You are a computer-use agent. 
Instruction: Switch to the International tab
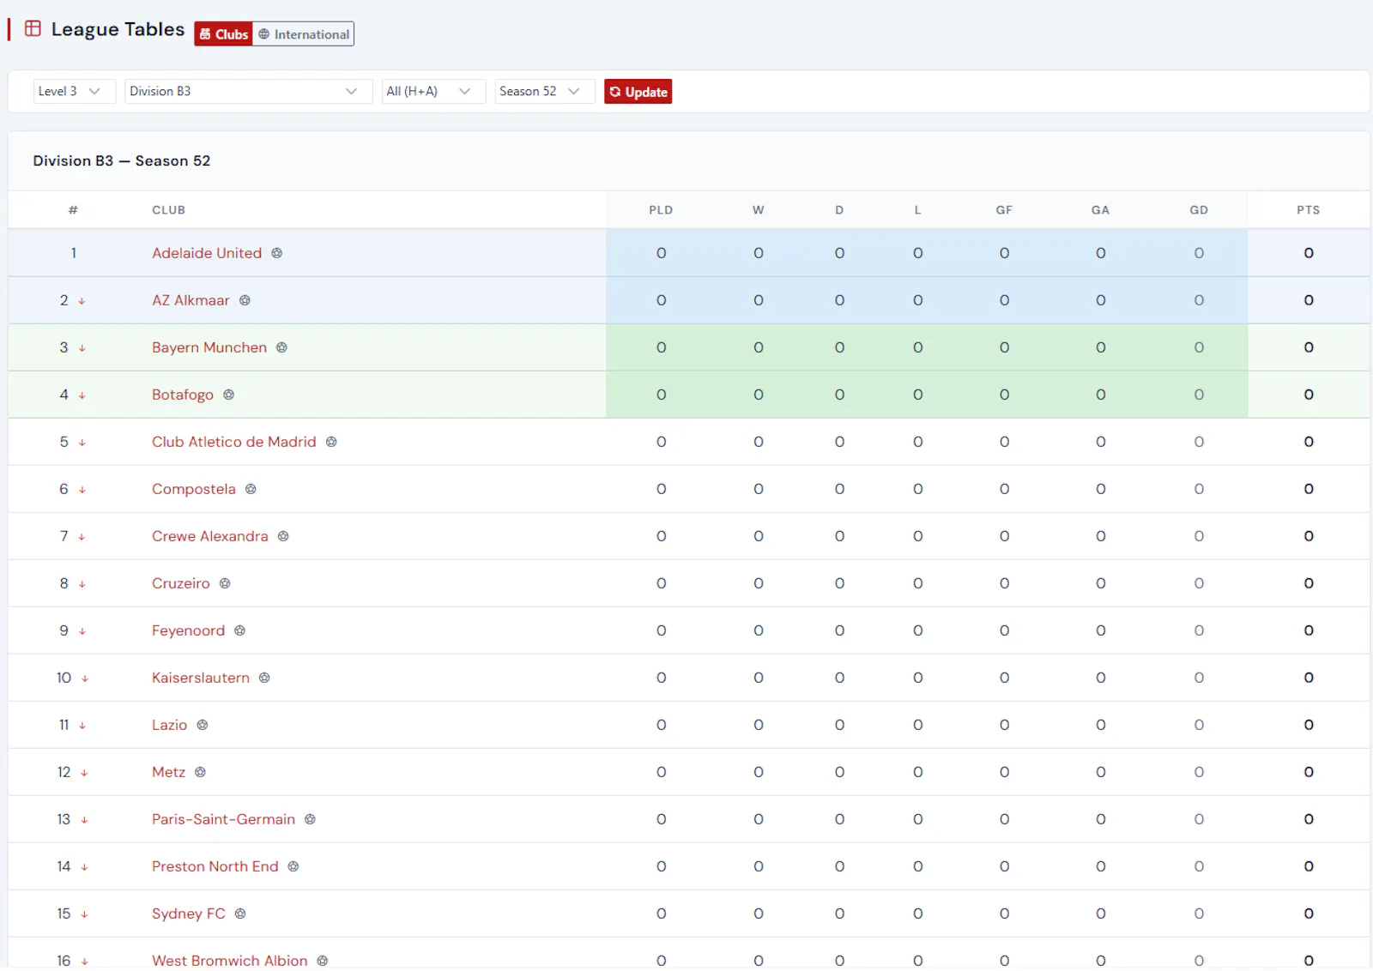(x=304, y=34)
